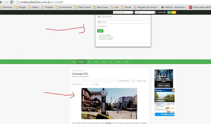This screenshot has width=211, height=124.
Task: Click the top bar username field
Action: tap(123, 12)
